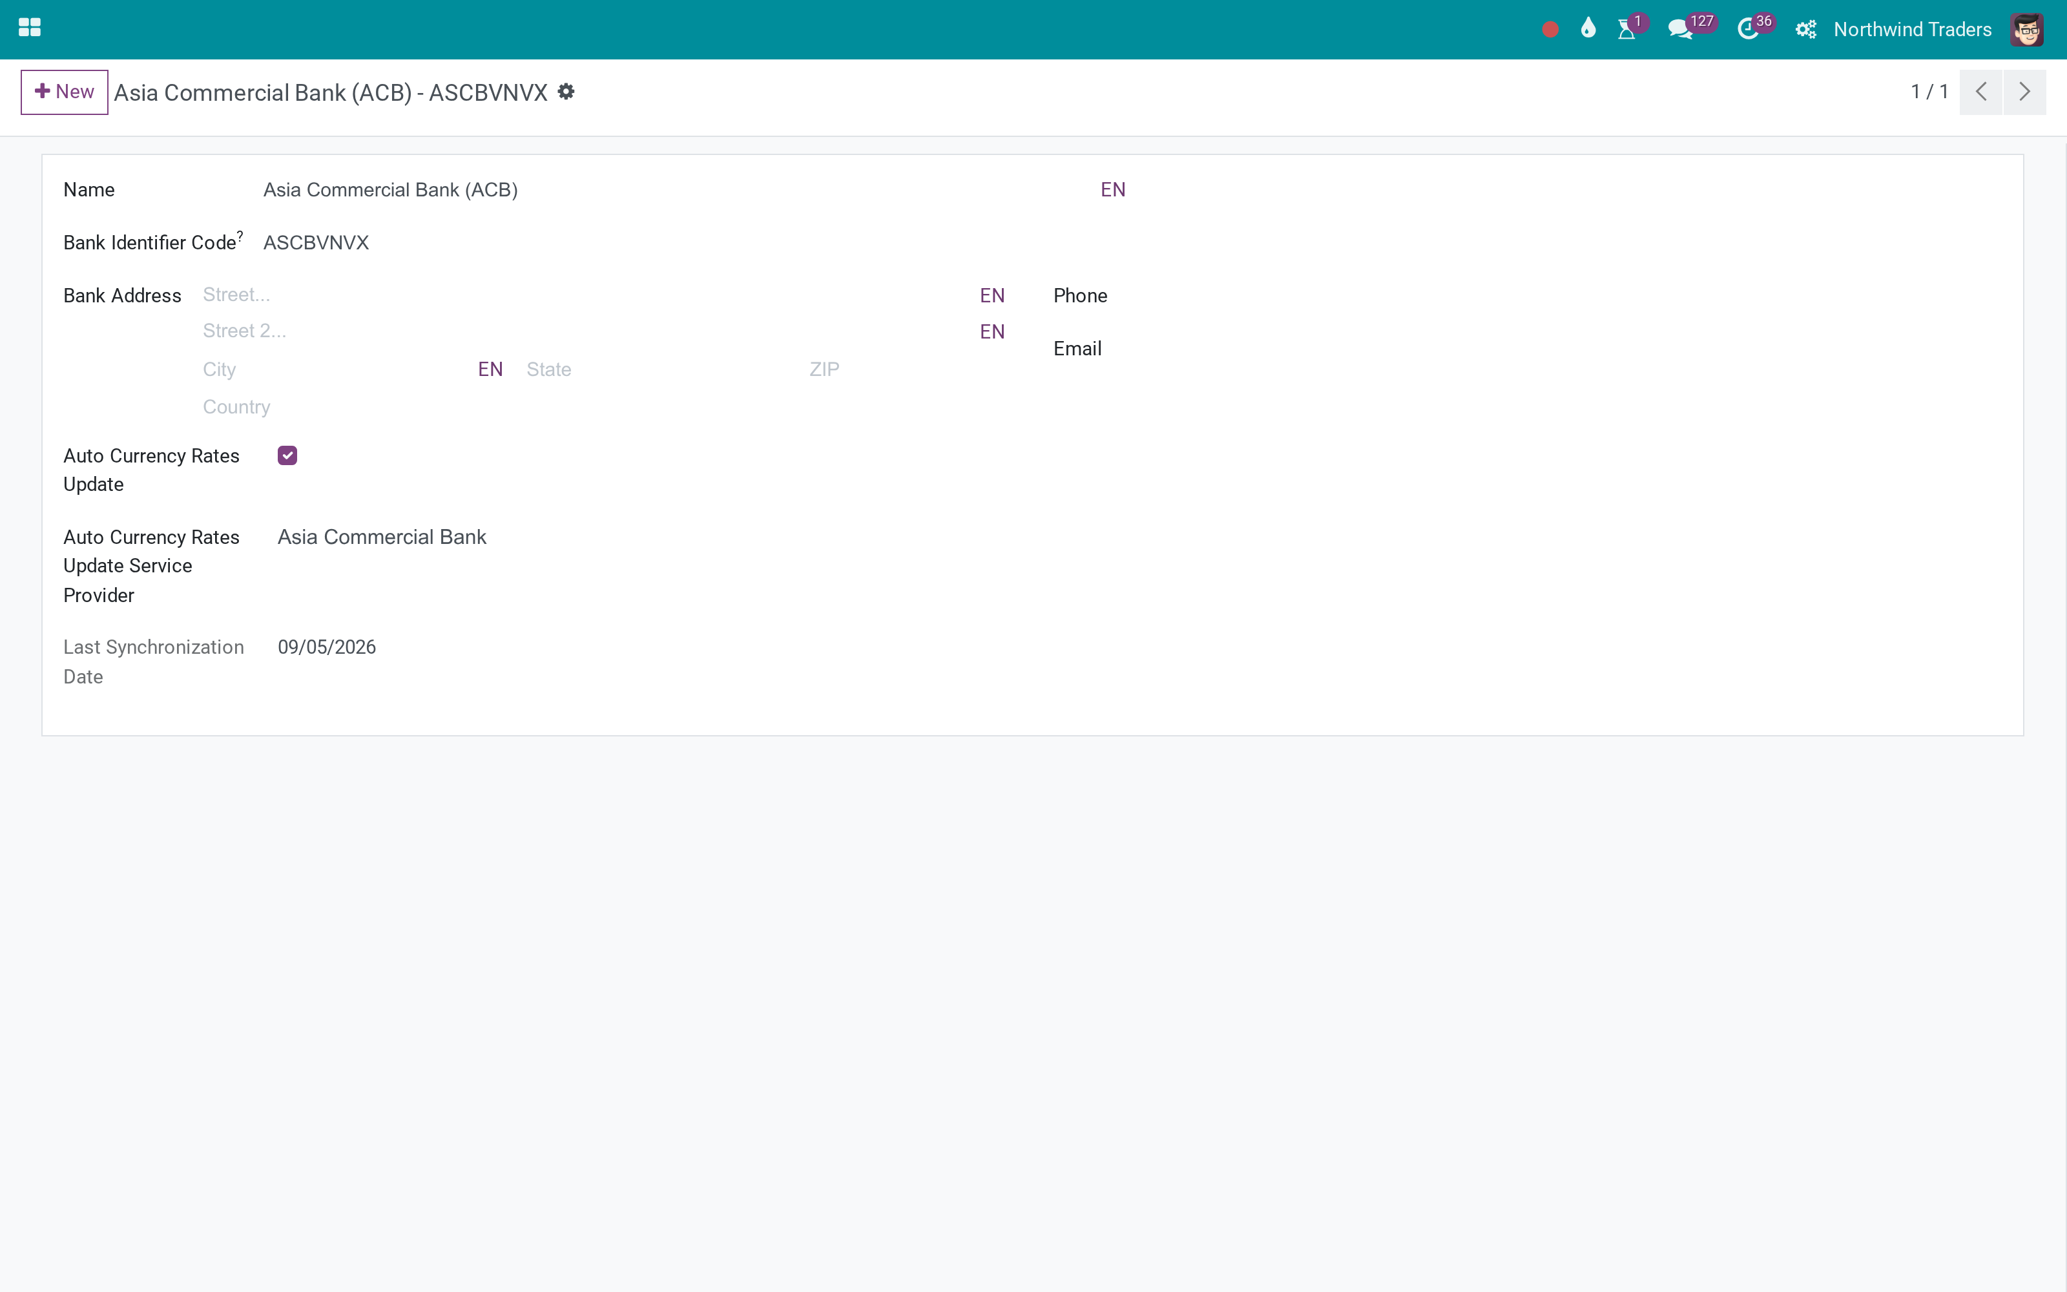This screenshot has height=1292, width=2067.
Task: Show the Bank Identifier Code help tooltip
Action: click(x=240, y=235)
